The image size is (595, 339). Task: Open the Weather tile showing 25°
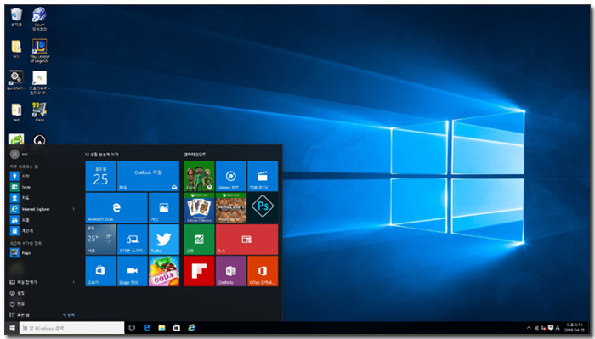(x=100, y=240)
